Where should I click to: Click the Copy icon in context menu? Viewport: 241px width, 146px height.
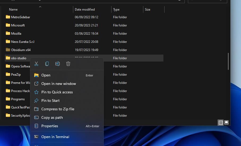(47, 64)
